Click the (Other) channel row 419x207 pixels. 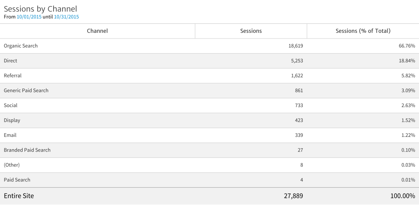12,165
